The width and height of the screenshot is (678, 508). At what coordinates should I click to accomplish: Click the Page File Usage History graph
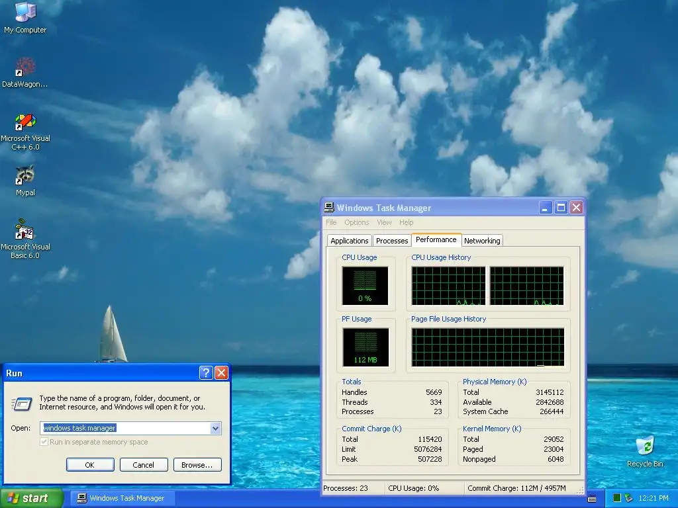tap(488, 347)
